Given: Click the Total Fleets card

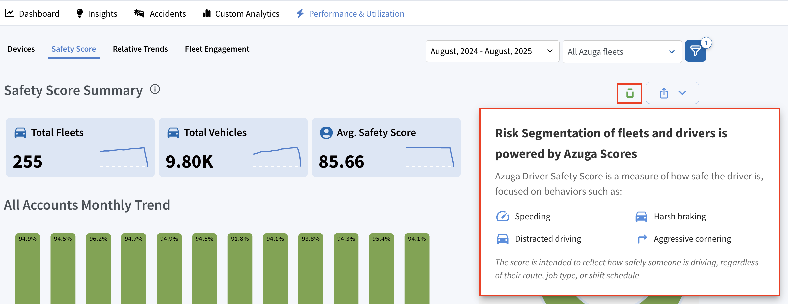Looking at the screenshot, I should point(80,147).
